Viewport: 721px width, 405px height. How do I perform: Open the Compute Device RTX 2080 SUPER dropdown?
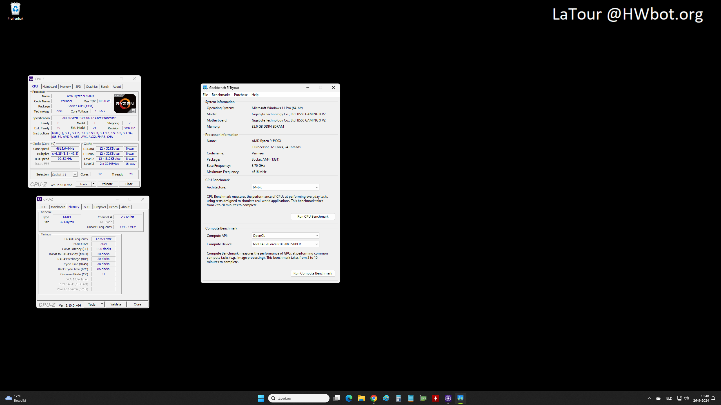point(285,244)
